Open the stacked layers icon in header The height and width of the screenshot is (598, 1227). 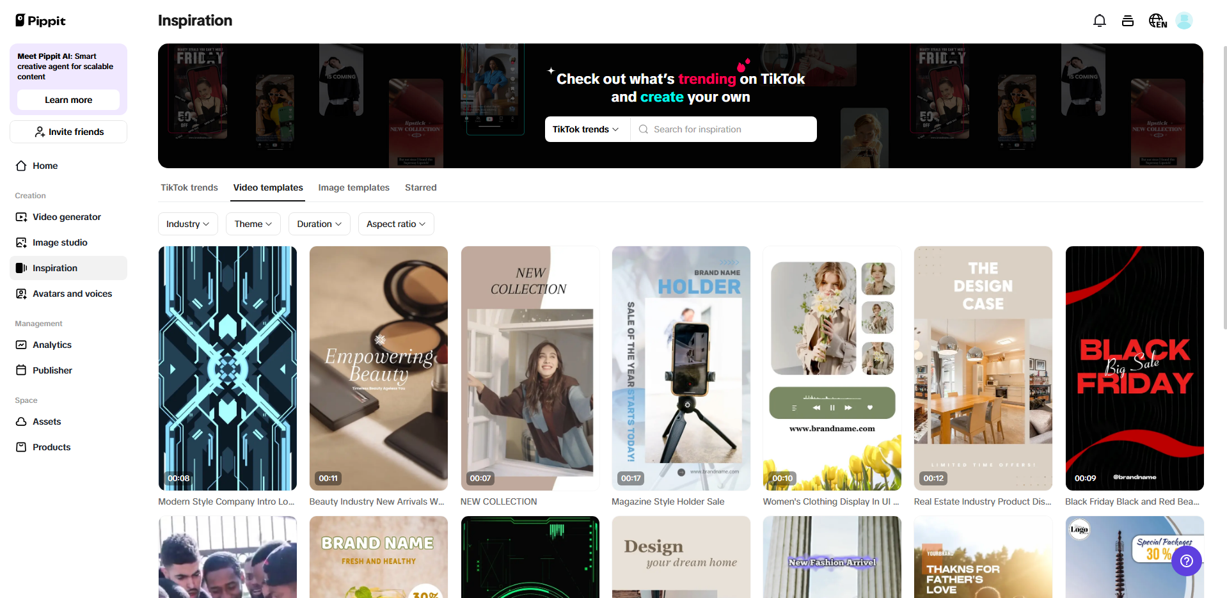(x=1128, y=21)
